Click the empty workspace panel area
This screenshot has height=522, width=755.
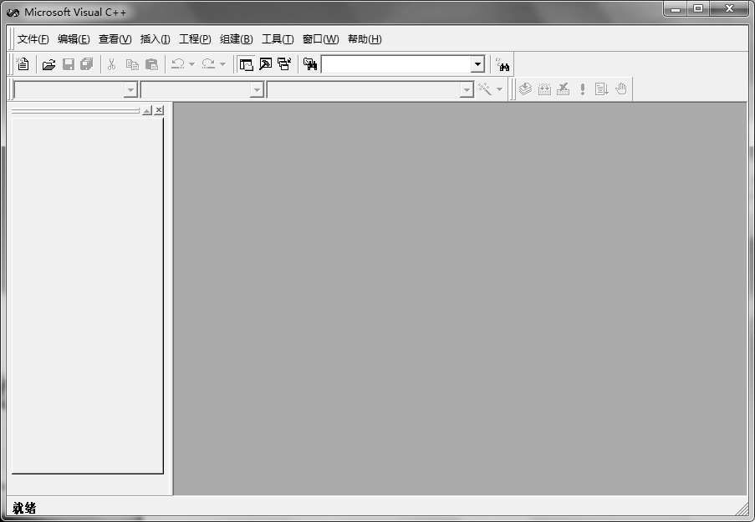(x=87, y=295)
